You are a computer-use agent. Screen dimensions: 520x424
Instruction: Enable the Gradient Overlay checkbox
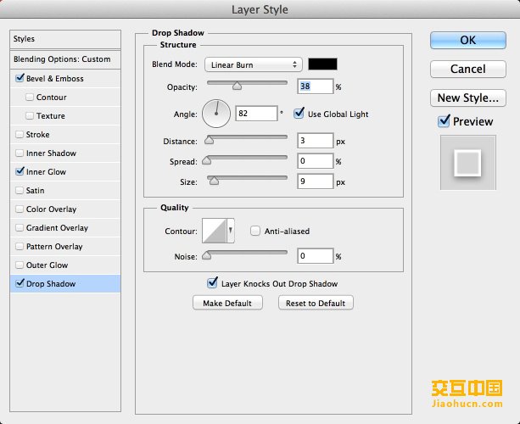[20, 227]
